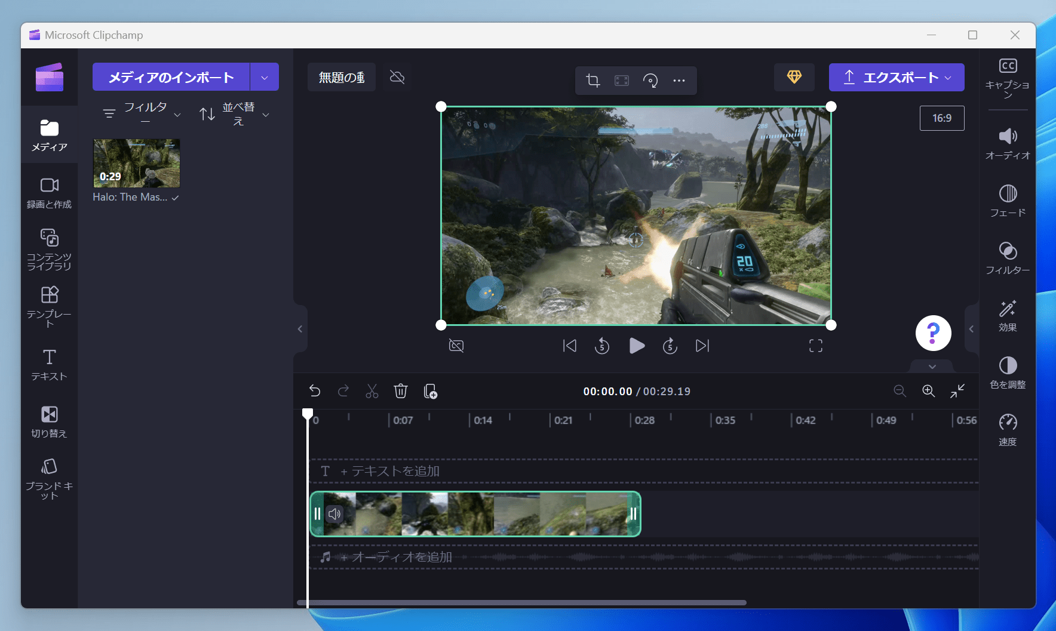Viewport: 1056px width, 631px height.
Task: Open the テキスト panel
Action: pos(49,365)
